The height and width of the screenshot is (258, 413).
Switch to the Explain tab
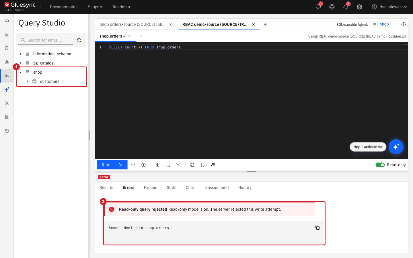click(151, 187)
